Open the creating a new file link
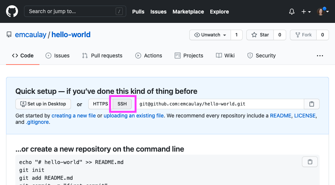The image size is (335, 185). [74, 116]
